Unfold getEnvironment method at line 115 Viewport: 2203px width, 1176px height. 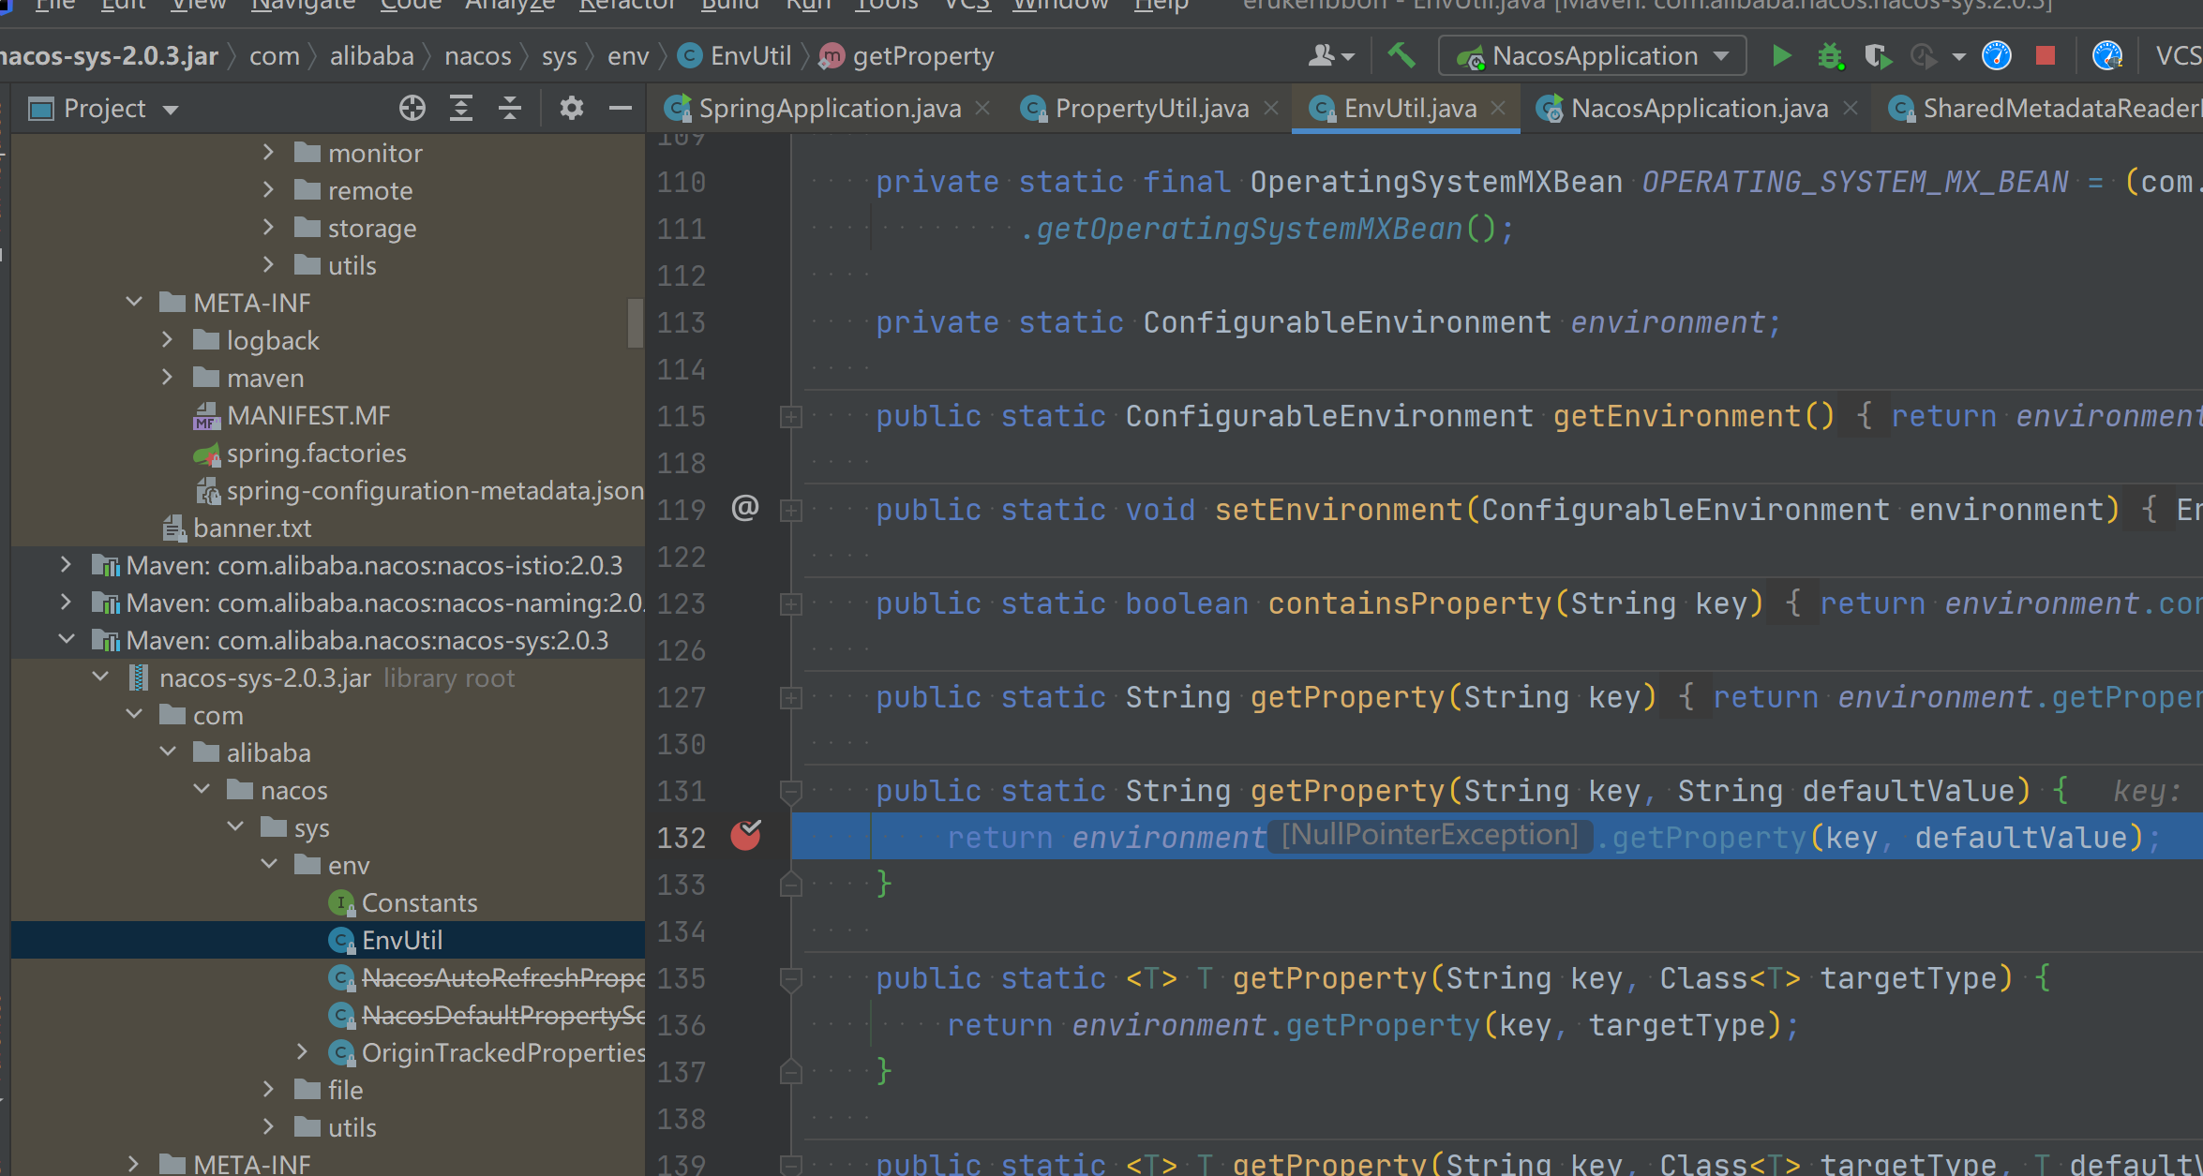(791, 417)
